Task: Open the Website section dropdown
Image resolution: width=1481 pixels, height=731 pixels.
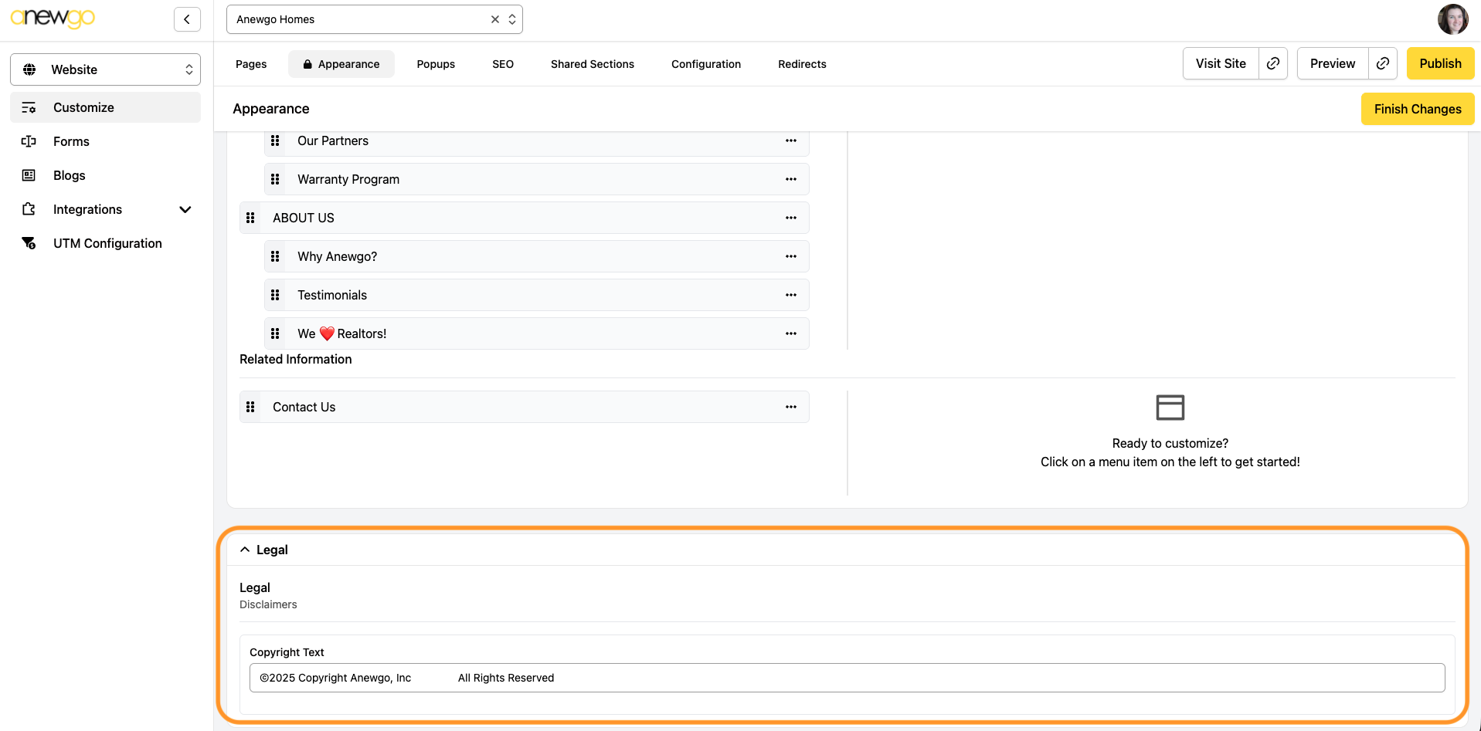Action: click(x=105, y=69)
